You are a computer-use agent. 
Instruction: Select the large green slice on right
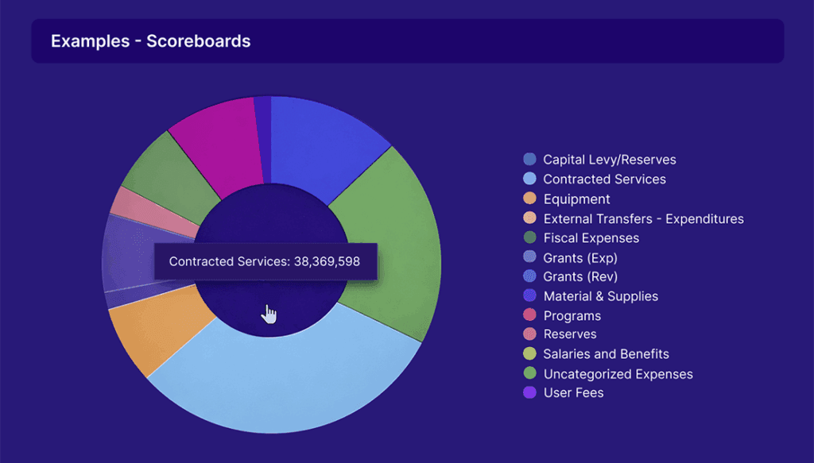click(x=390, y=238)
